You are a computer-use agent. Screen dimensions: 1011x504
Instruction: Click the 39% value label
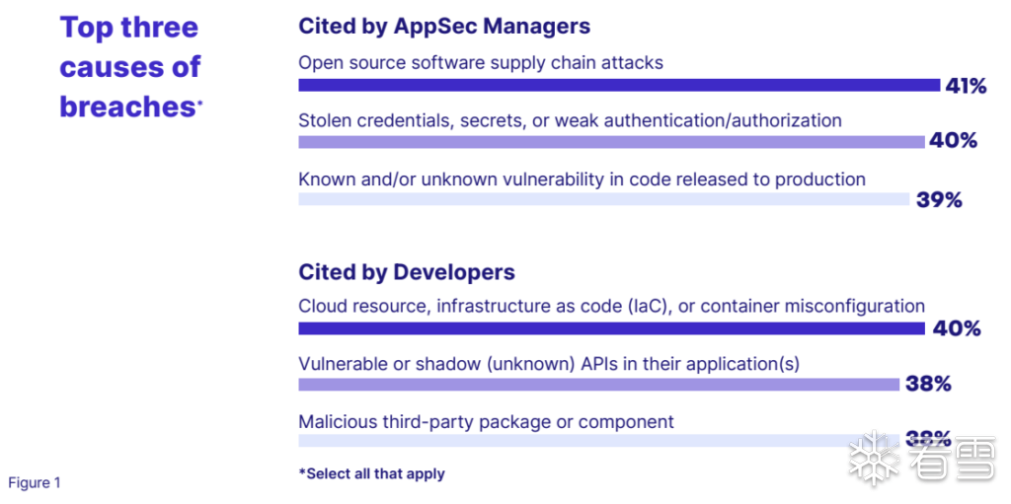[938, 200]
